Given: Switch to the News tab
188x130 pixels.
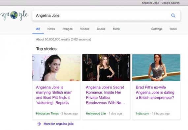Looking at the screenshot, I should pos(51,29).
